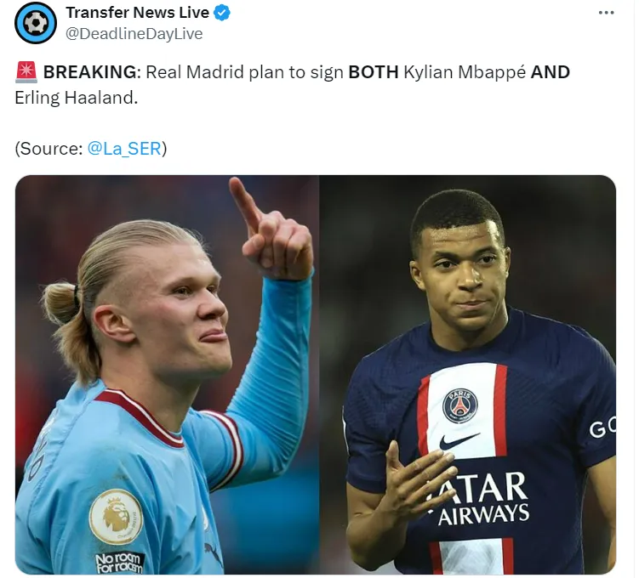Click the Kylian Mbappé name in tweet
Image resolution: width=639 pixels, height=578 pixels.
[x=465, y=72]
